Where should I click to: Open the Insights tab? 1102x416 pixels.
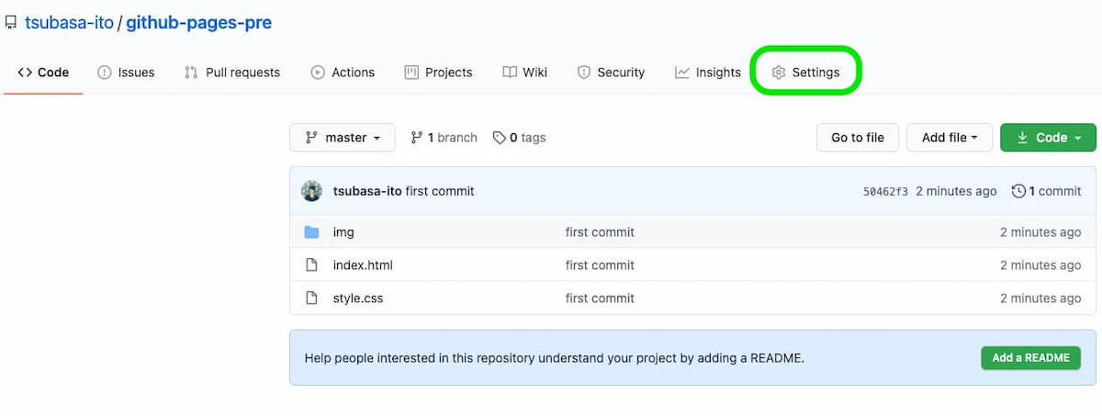pos(707,73)
